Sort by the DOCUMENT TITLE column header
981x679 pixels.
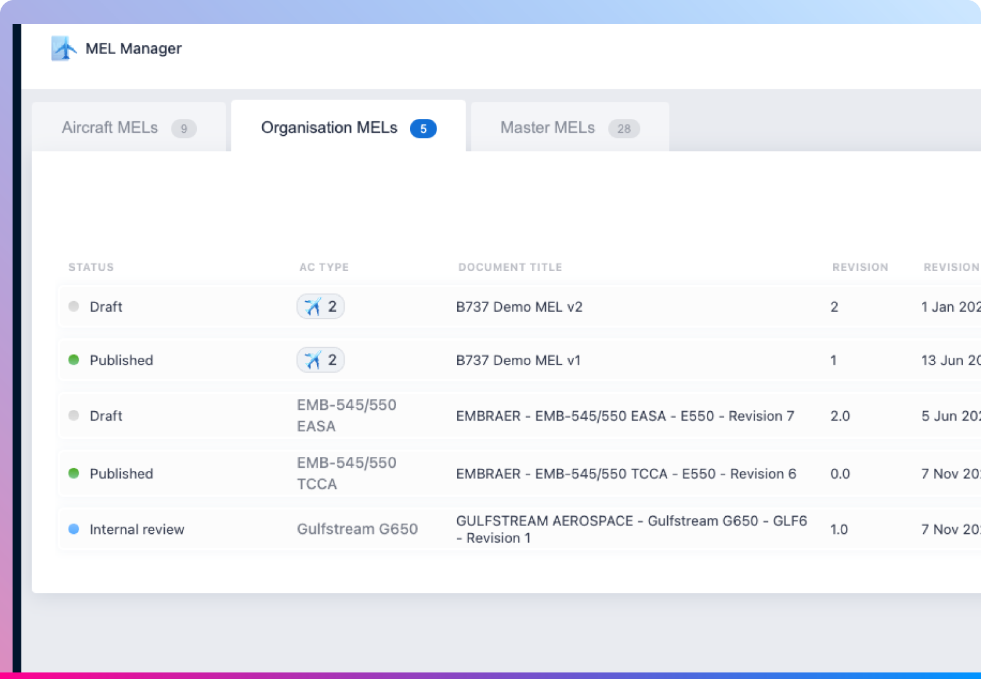[510, 267]
